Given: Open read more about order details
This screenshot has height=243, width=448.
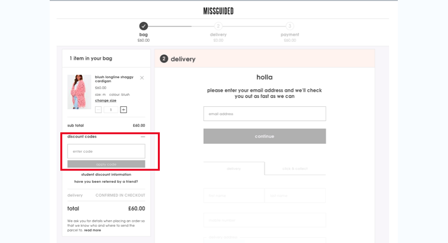Looking at the screenshot, I should (x=93, y=230).
